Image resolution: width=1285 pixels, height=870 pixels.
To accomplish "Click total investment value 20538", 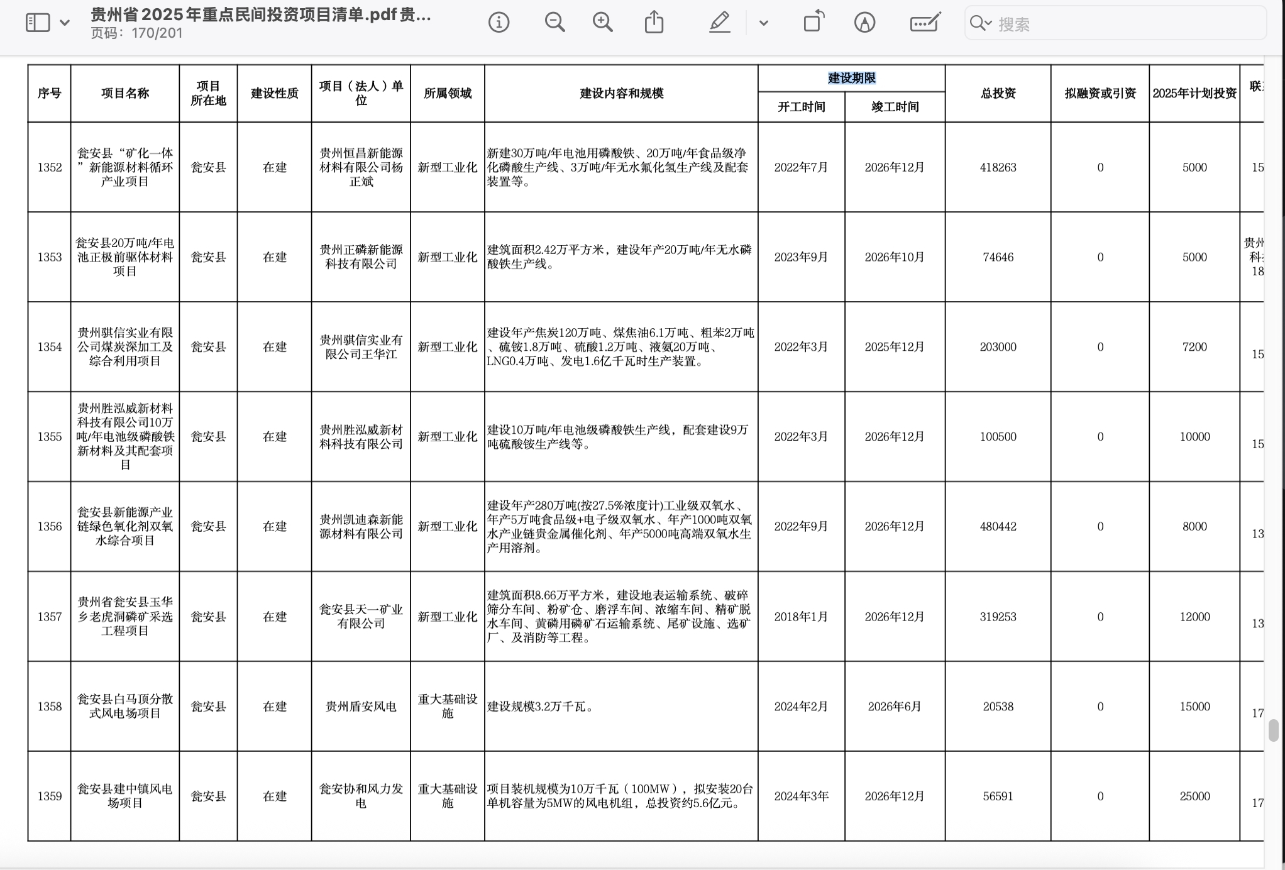I will (x=998, y=707).
